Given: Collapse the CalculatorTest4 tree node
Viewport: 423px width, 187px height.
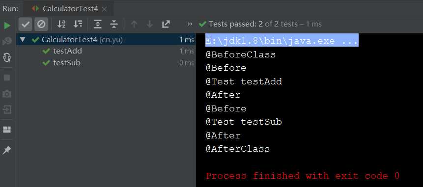Looking at the screenshot, I should pyautogui.click(x=23, y=40).
